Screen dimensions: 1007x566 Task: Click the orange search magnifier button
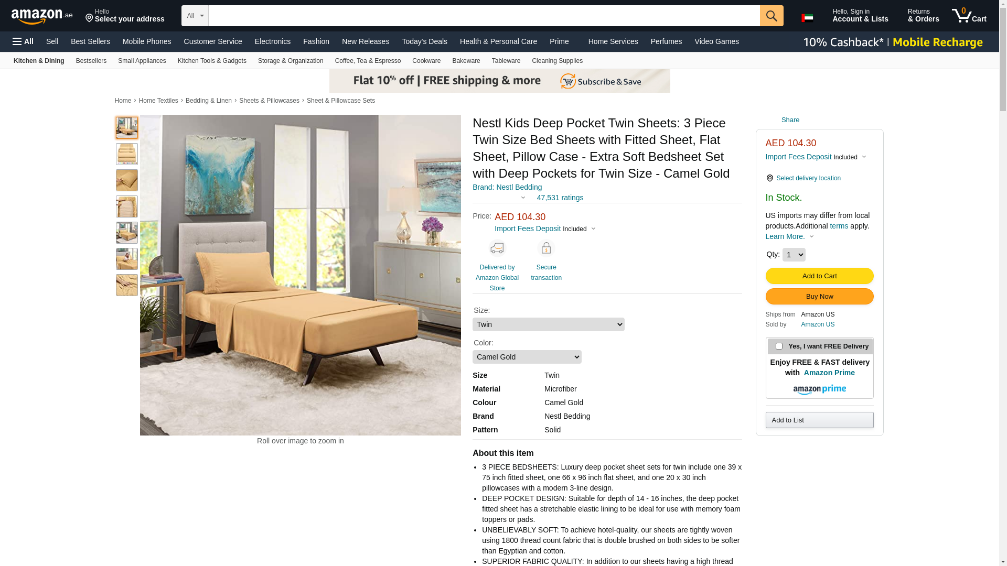click(772, 16)
